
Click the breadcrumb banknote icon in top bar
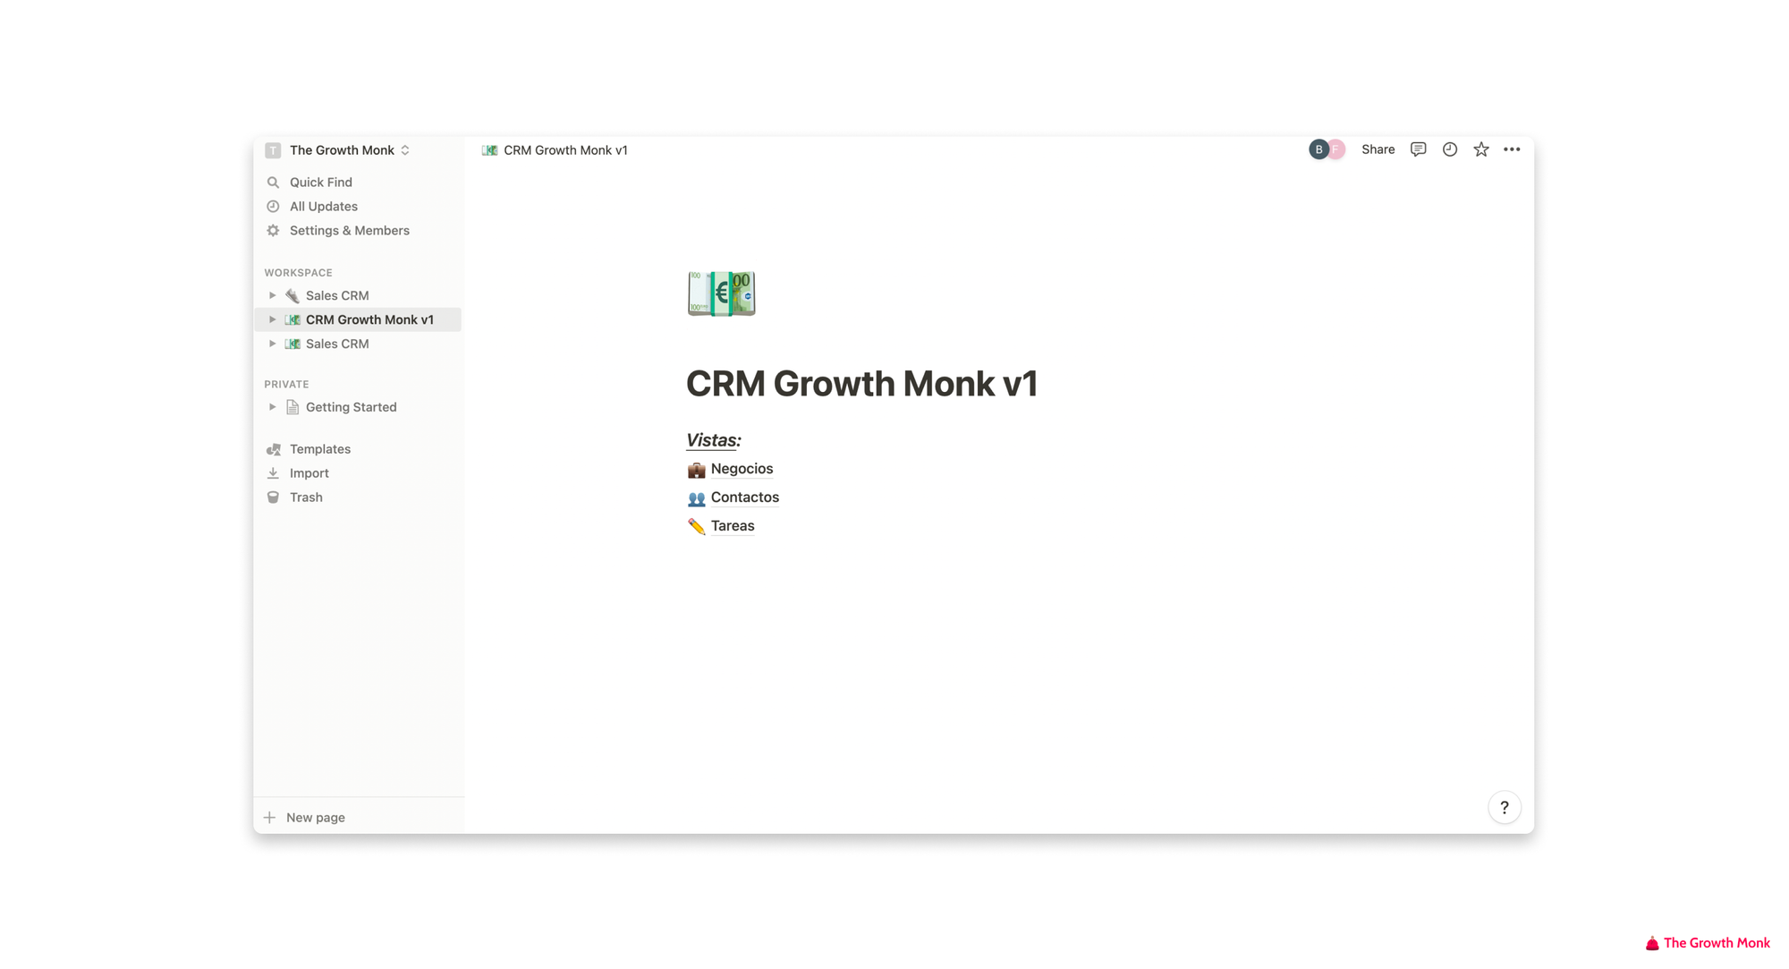click(489, 150)
